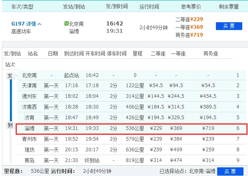This screenshot has height=176, width=248.
Task: Click the 终到站 label in the 青岛 row
Action: tap(92, 160)
